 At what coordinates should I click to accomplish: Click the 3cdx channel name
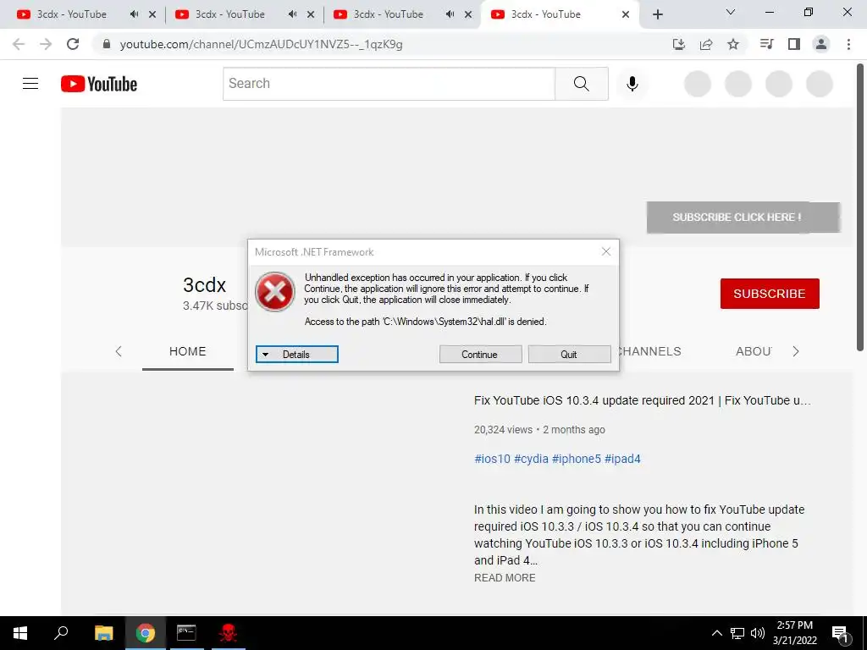point(205,285)
